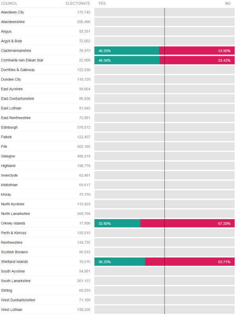Click the Fife electorate figure 302,165
This screenshot has height=316, width=236.
(83, 147)
